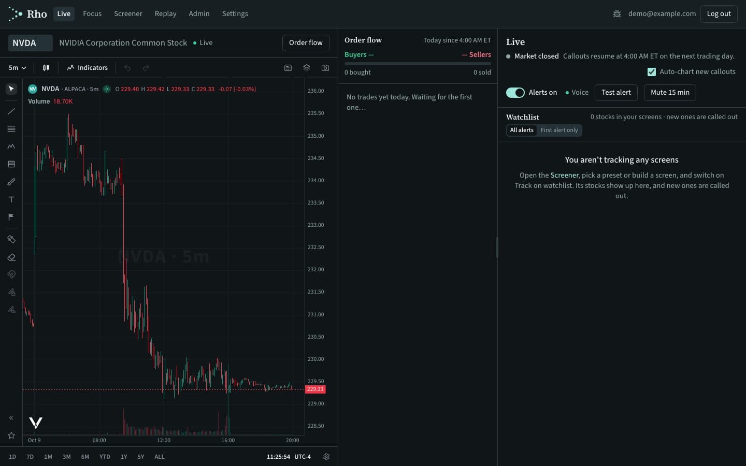Go to the Screener tab
The height and width of the screenshot is (466, 746).
point(128,14)
